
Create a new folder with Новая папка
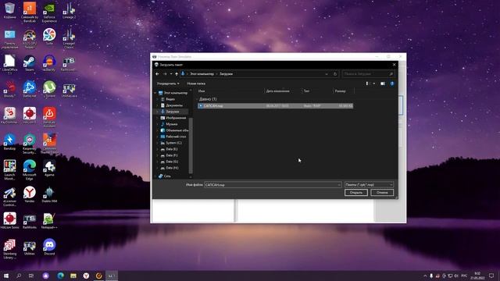[196, 84]
